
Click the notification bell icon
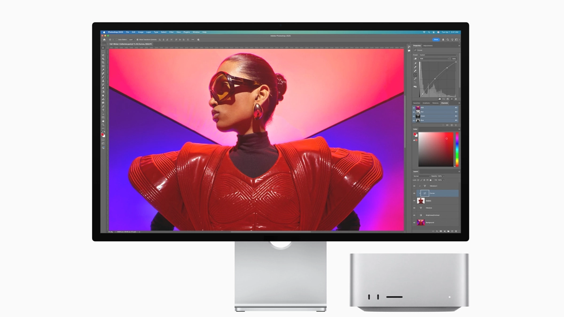443,39
